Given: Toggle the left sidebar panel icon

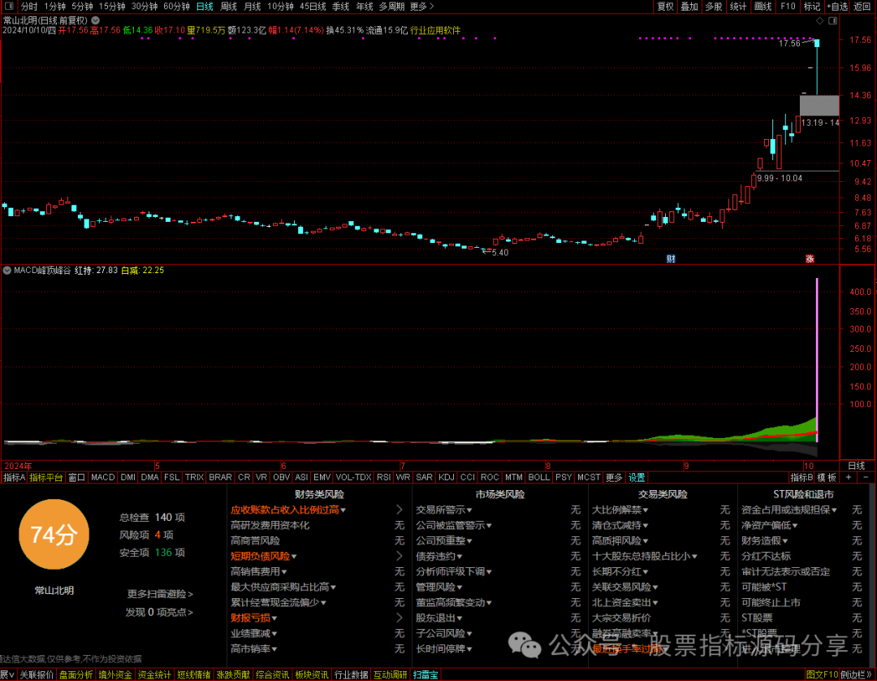Looking at the screenshot, I should click(x=9, y=7).
